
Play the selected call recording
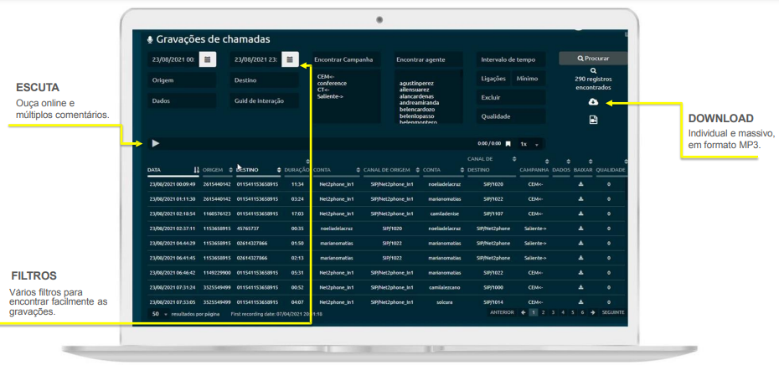156,143
